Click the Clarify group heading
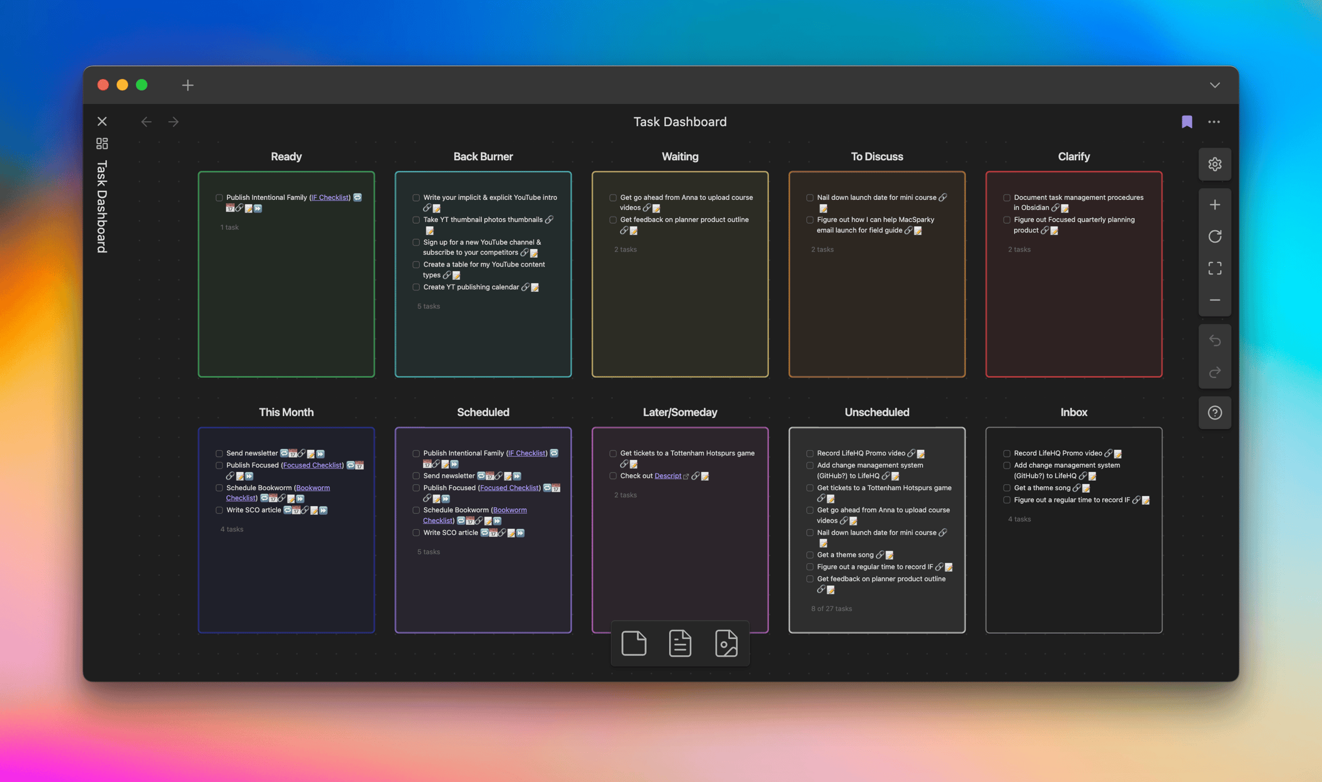Screen dimensions: 1322x782 point(1074,156)
